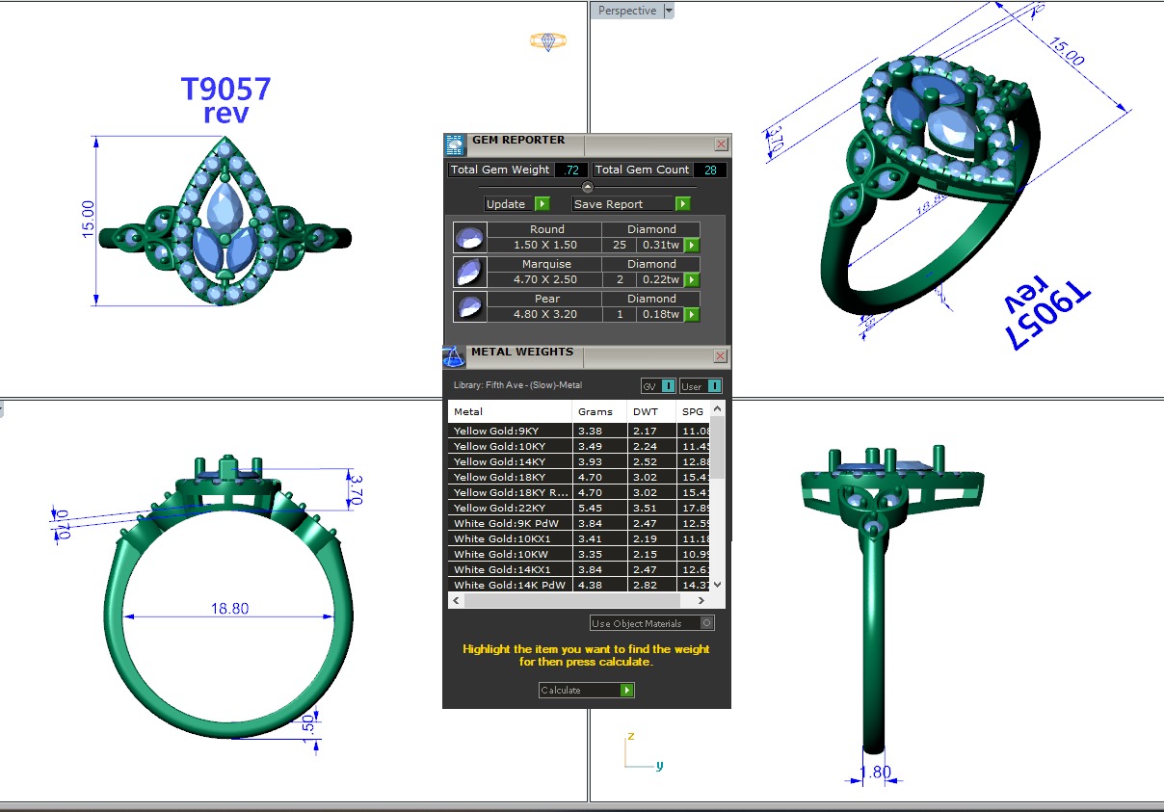Screen dimensions: 1164x812
Task: Click the Metal Weights scale icon
Action: coord(454,357)
